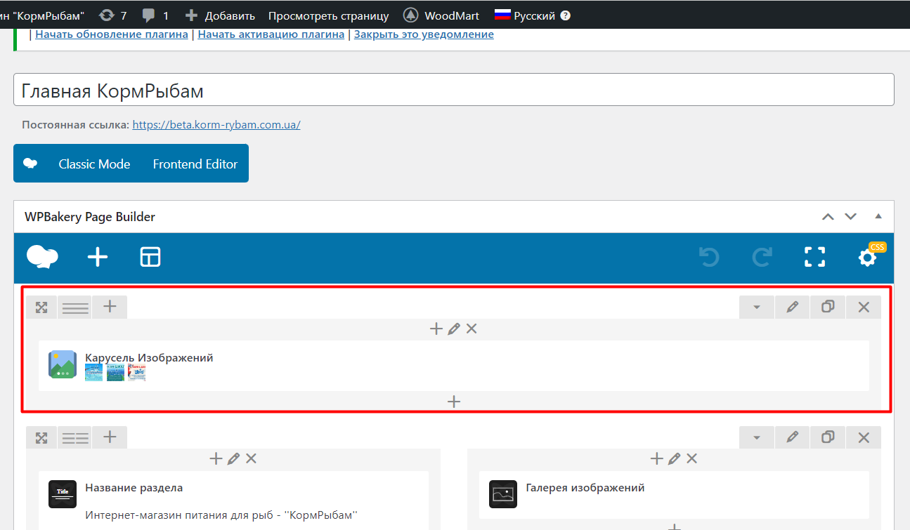Append element below Карусель Изображений
This screenshot has height=530, width=910.
pos(454,402)
